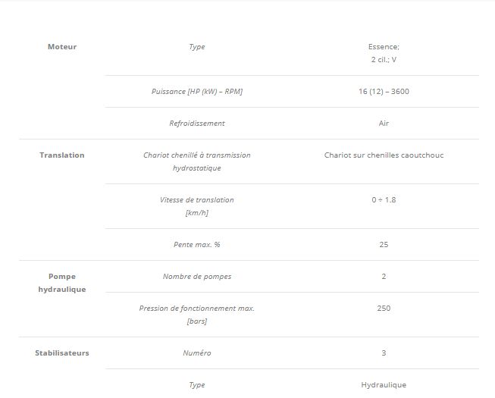
Task: Click the 'Type' label in Moteur section
Action: pyautogui.click(x=196, y=47)
